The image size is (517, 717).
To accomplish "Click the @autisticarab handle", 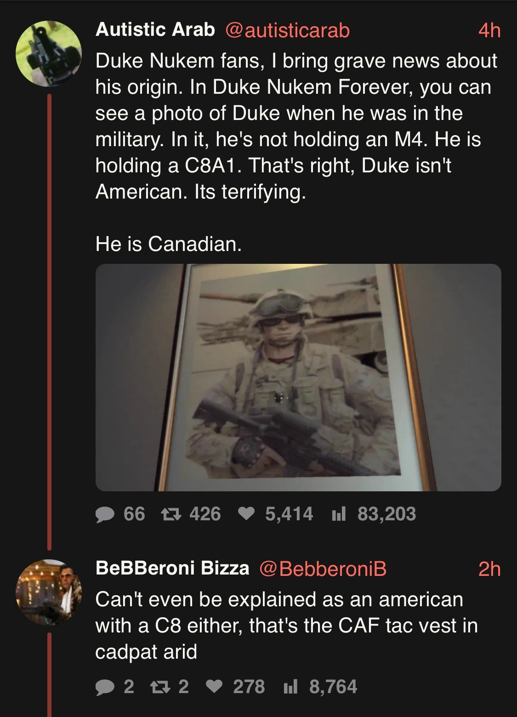I will tap(287, 30).
